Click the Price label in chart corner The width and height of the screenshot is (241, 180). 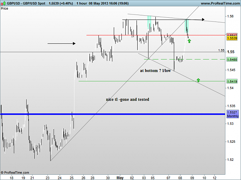[5, 8]
